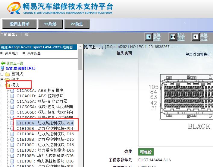Select the 模块 folder label
213x167 pixels.
pos(15,85)
